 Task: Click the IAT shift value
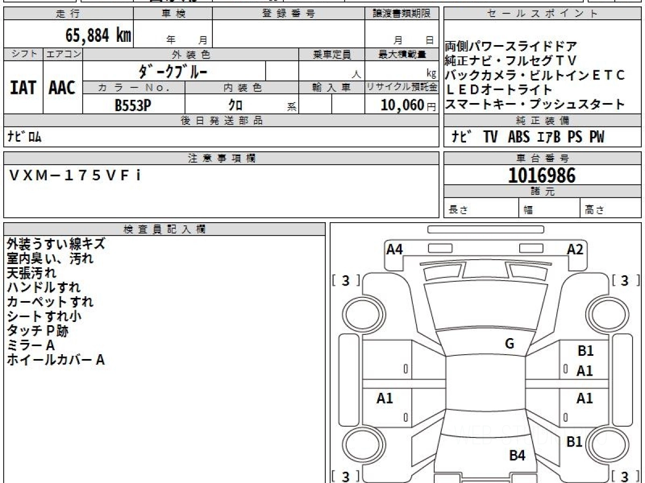[x=23, y=87]
